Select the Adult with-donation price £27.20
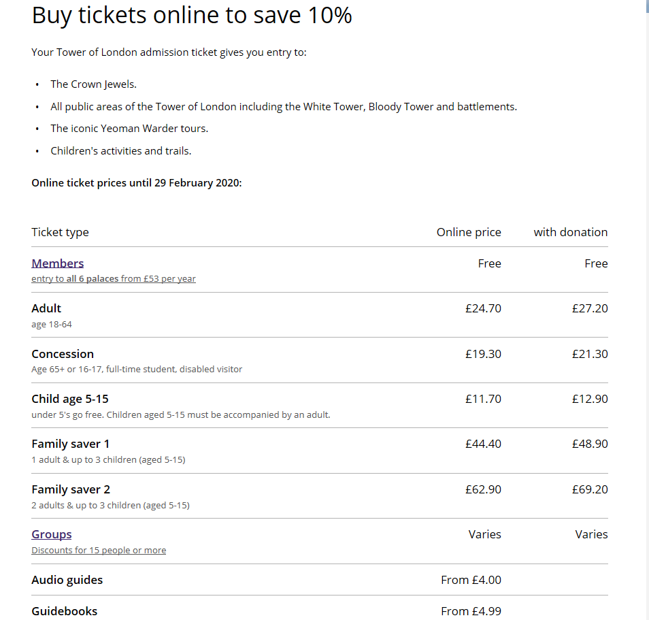Screen dimensions: 649x620 [x=590, y=308]
